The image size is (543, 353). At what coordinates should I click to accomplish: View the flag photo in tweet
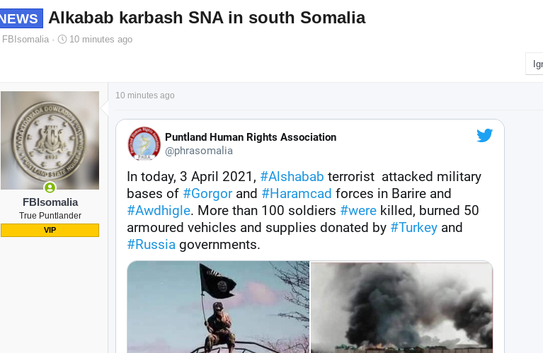tap(218, 307)
